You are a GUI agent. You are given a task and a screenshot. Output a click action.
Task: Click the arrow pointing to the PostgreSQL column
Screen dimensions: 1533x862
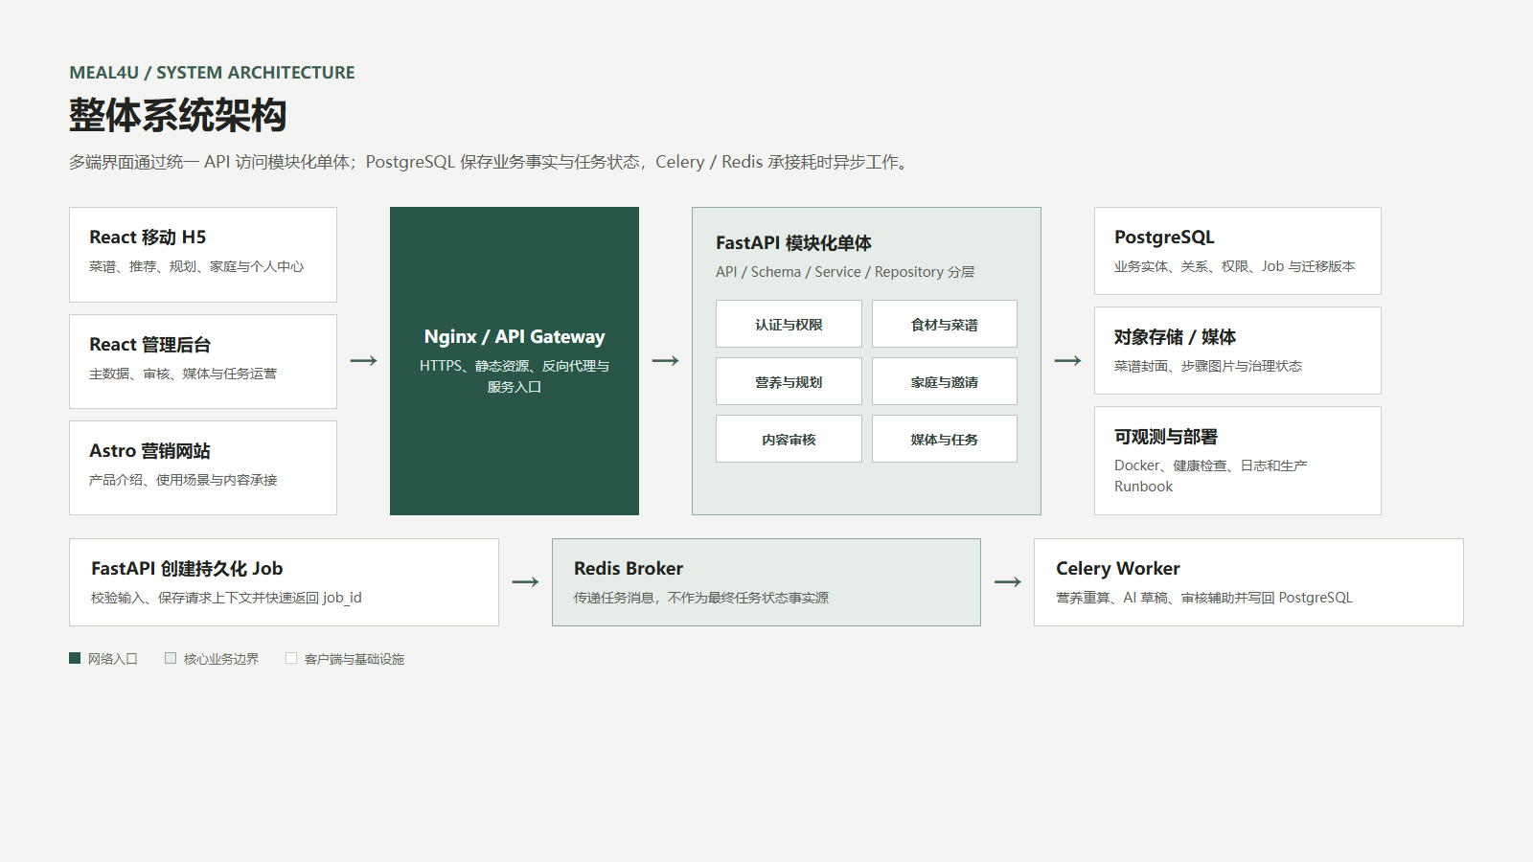click(1067, 361)
